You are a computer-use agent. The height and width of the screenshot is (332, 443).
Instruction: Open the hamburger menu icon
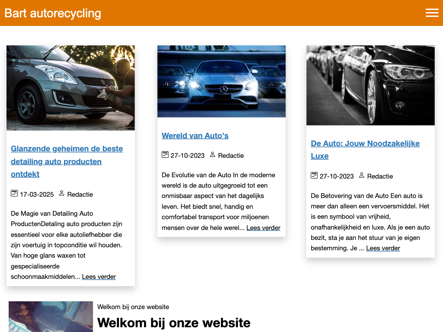[x=432, y=13]
